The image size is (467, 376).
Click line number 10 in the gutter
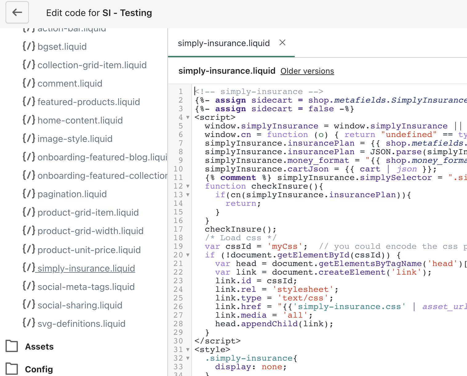click(178, 169)
